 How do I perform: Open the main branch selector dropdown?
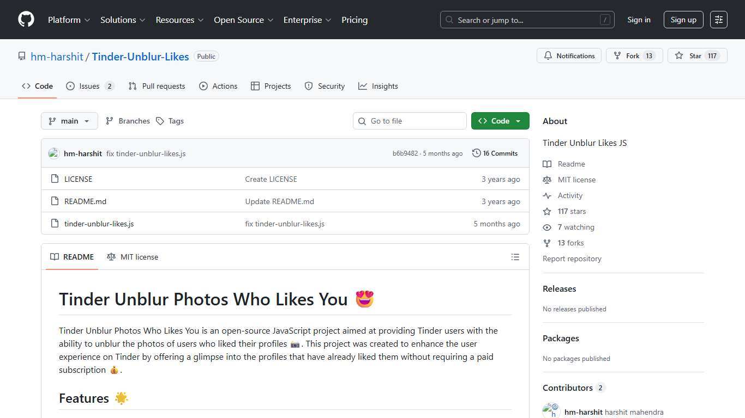coord(69,121)
